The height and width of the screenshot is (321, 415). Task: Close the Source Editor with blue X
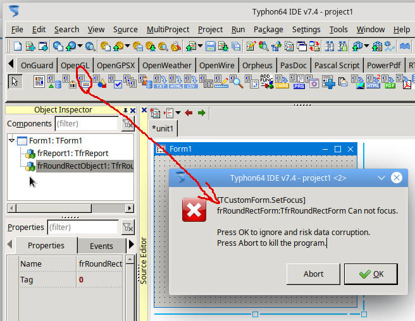click(144, 110)
